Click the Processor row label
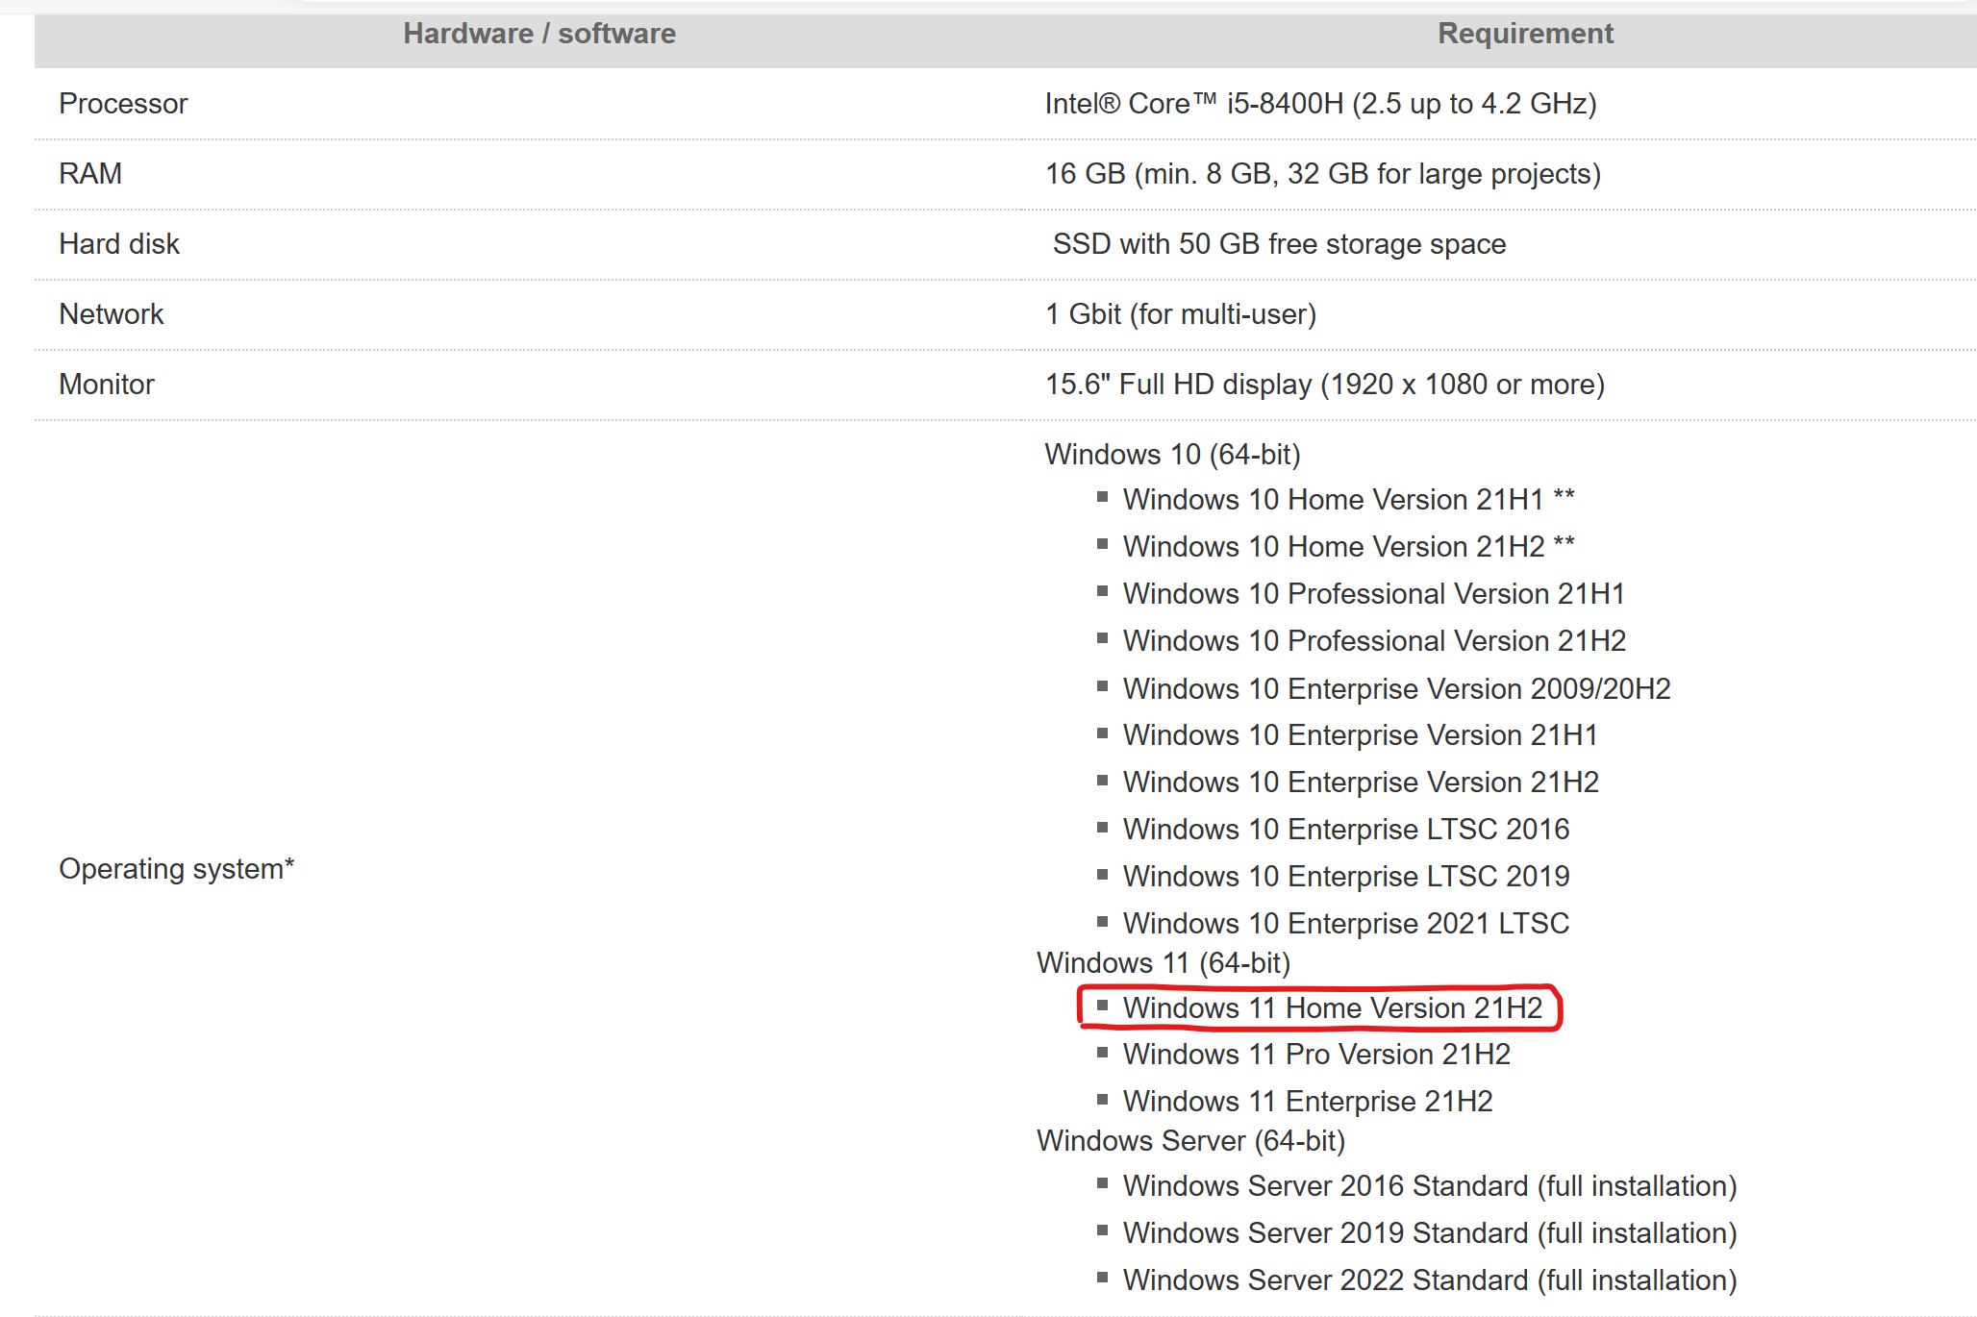1977x1317 pixels. [x=123, y=104]
